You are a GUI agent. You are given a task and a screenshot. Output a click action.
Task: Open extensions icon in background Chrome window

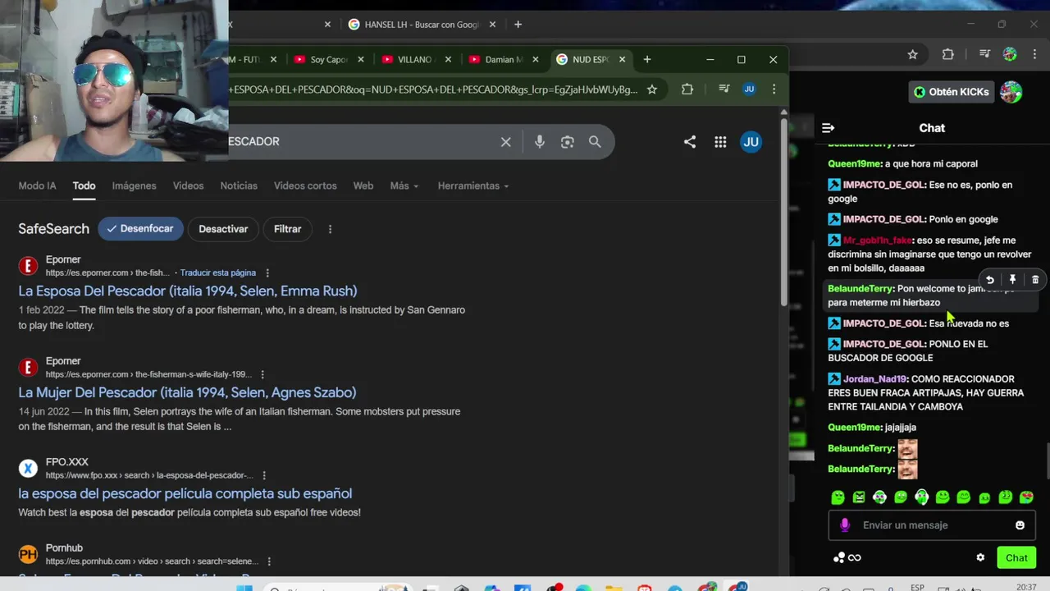(x=947, y=54)
